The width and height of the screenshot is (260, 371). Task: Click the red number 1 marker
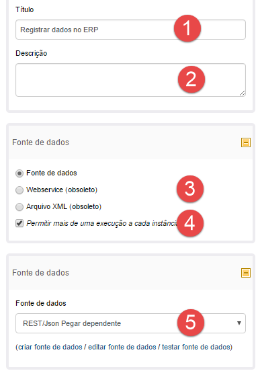pyautogui.click(x=187, y=28)
